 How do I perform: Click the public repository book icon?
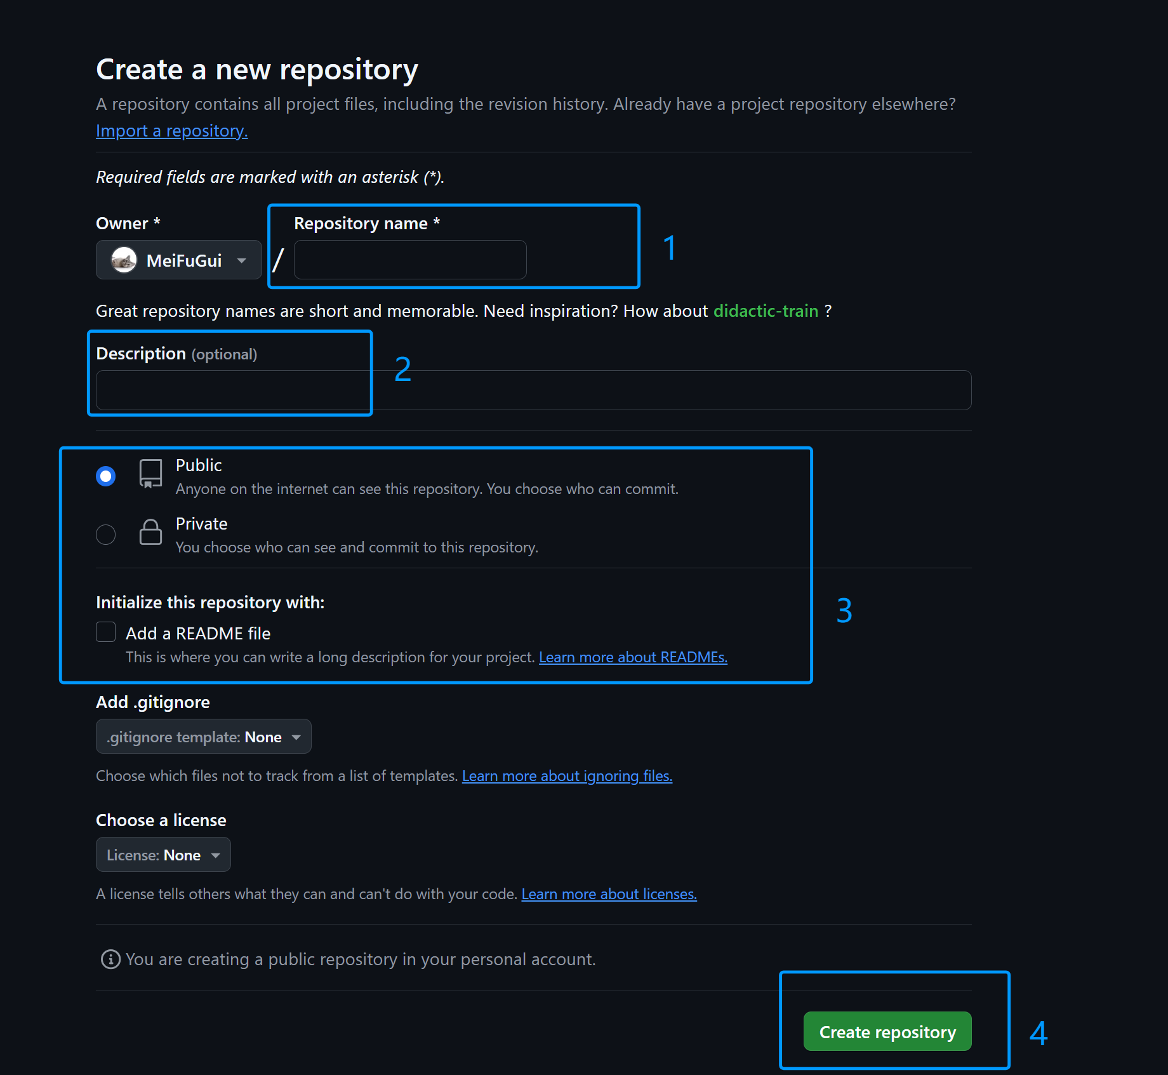coord(150,474)
